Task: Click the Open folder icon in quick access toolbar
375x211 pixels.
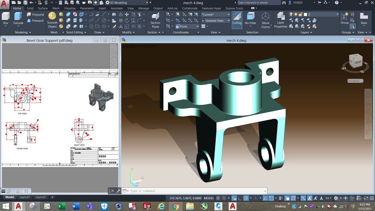Action: click(x=19, y=3)
